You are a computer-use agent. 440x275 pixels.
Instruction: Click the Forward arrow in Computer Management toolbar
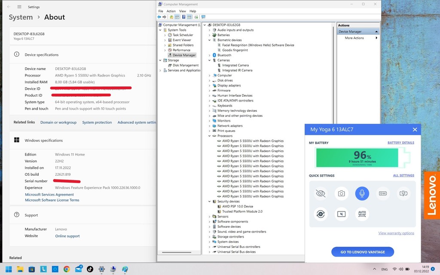pos(165,17)
